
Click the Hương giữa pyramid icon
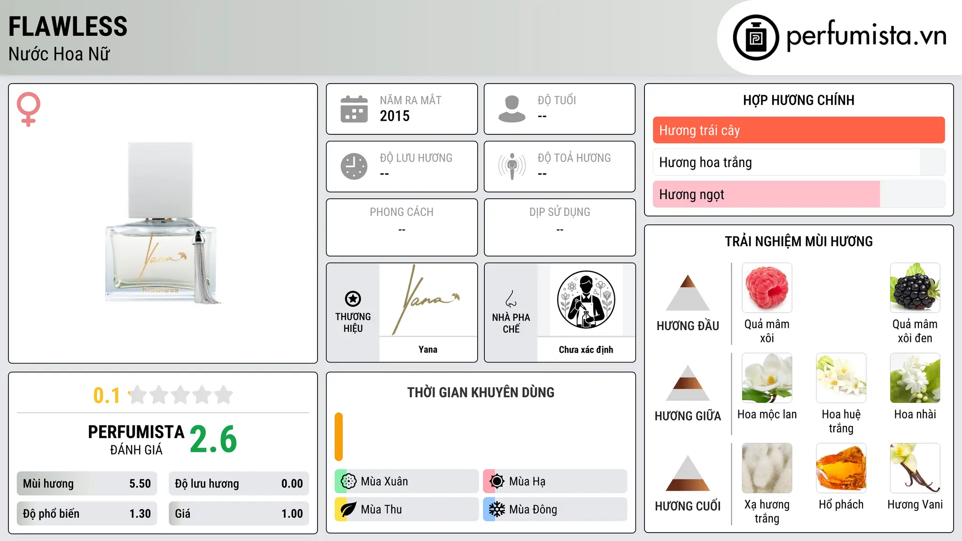688,383
